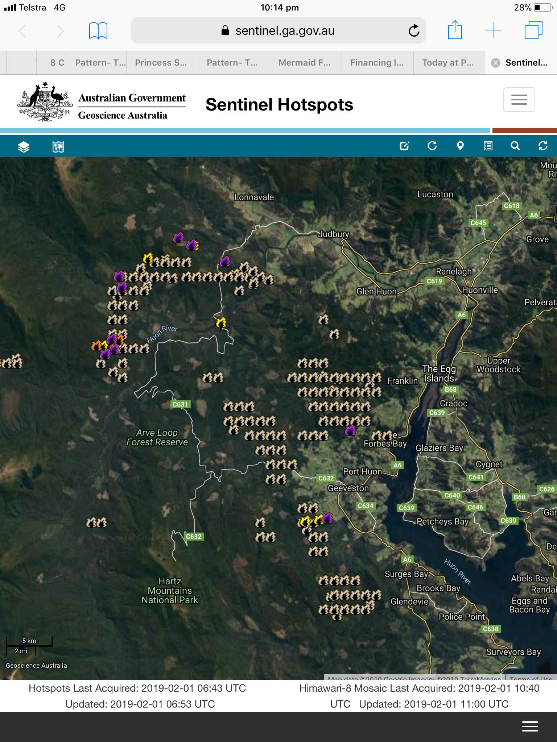Open the map search magnifier
The image size is (557, 742).
515,146
